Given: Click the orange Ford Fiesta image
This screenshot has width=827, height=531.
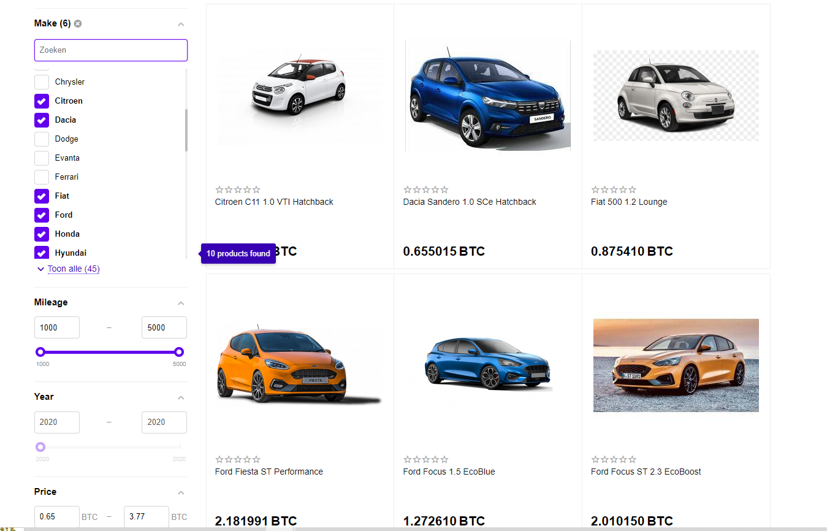Looking at the screenshot, I should coord(300,365).
